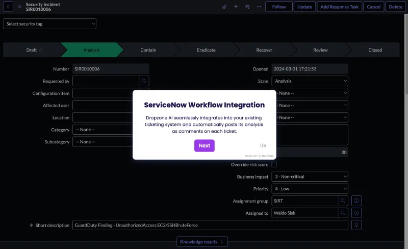The image size is (408, 249).
Task: Click the Assignment group field SIRT
Action: click(x=304, y=201)
